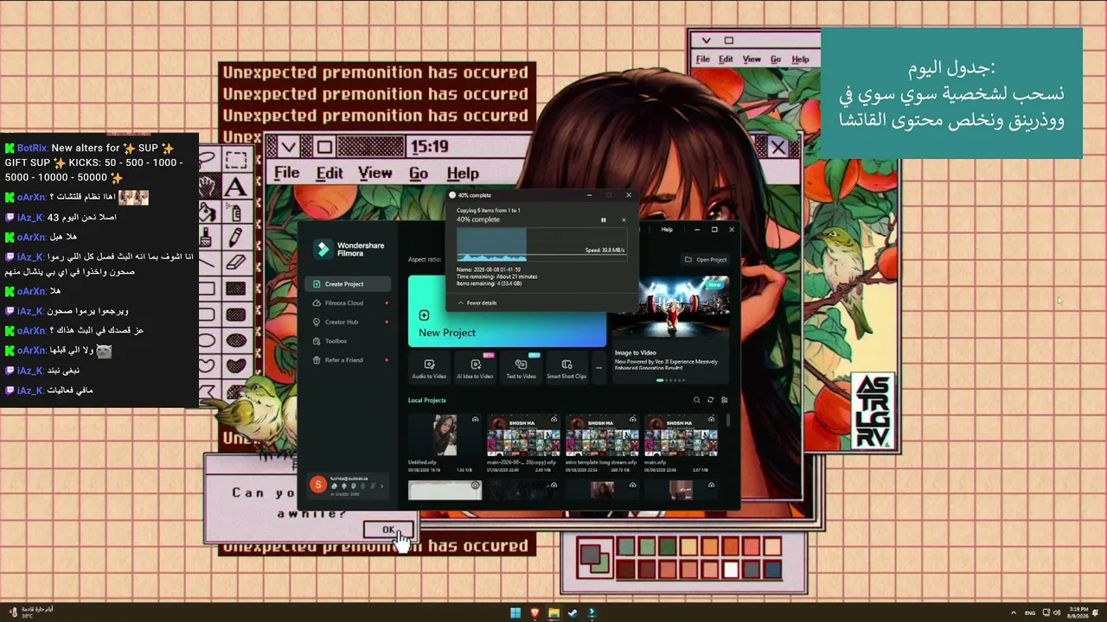
Task: Launch the AI Idea to Video tool
Action: click(x=476, y=369)
